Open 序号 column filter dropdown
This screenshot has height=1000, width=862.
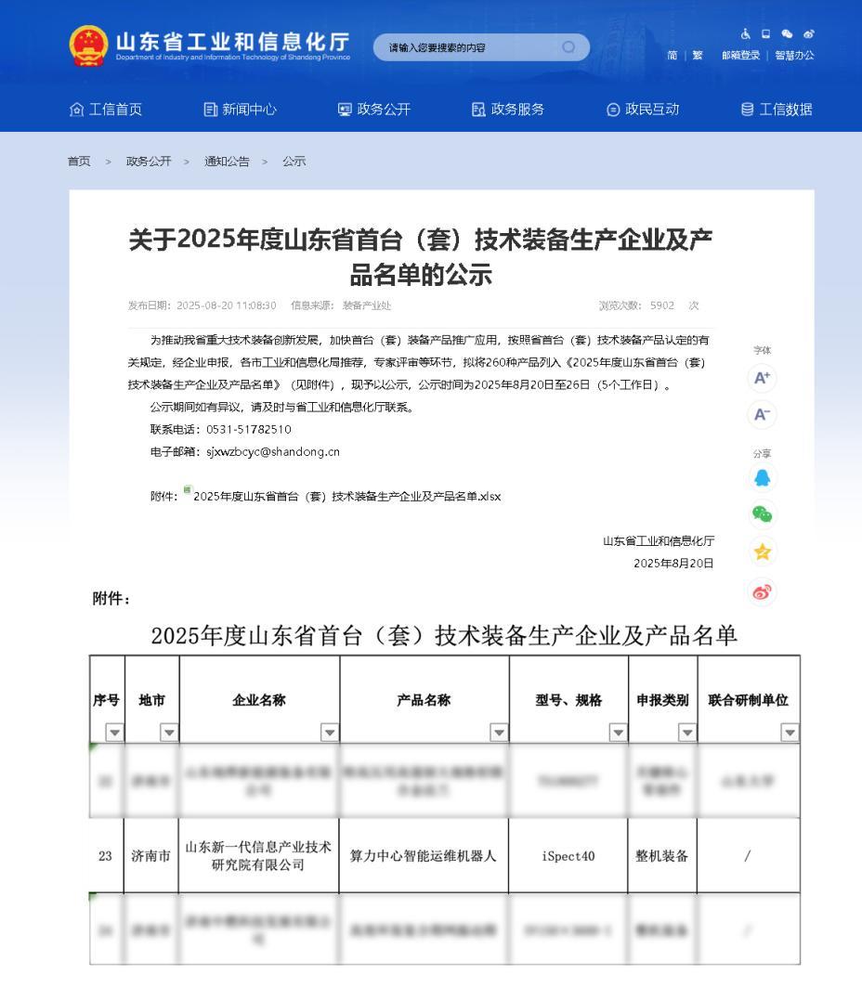(x=115, y=733)
